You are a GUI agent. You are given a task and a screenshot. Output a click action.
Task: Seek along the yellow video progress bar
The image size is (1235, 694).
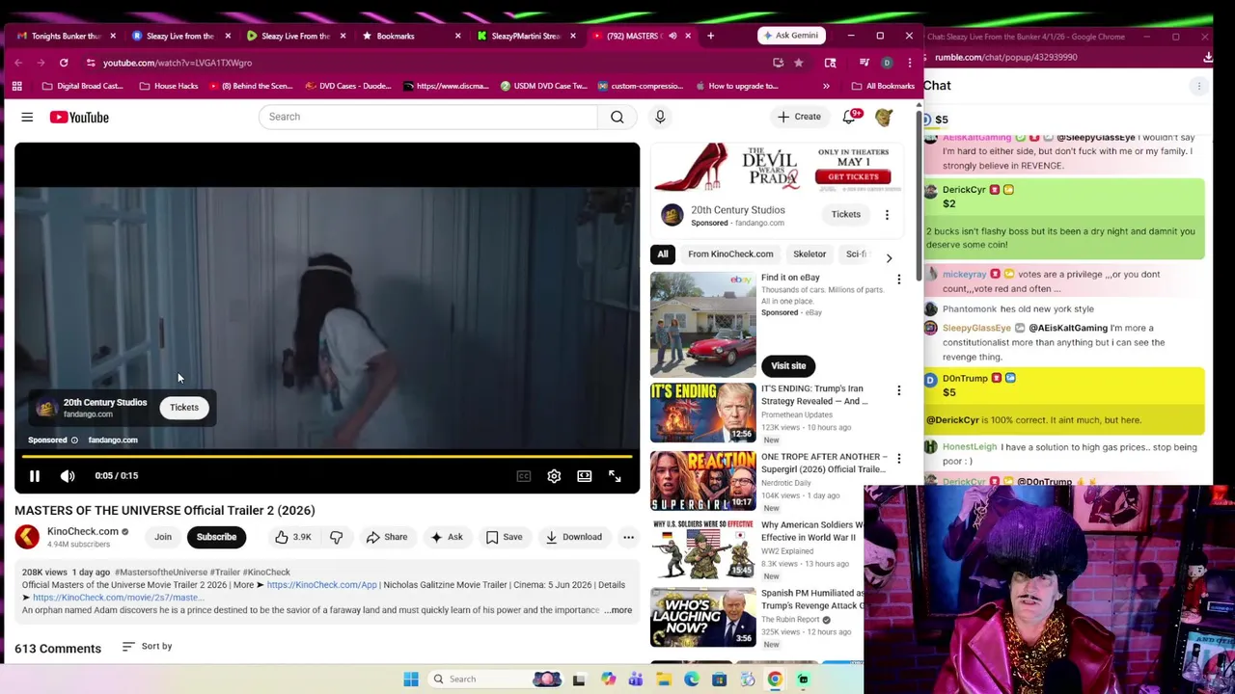(327, 457)
